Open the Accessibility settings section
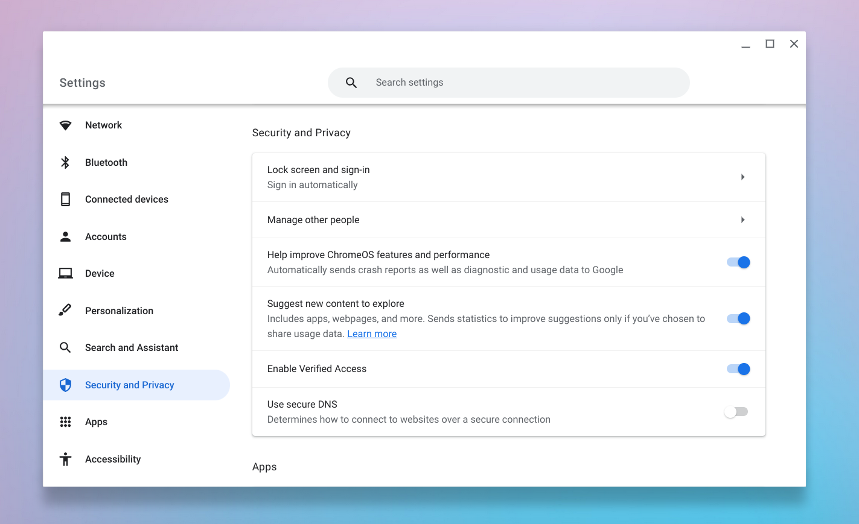 136,459
